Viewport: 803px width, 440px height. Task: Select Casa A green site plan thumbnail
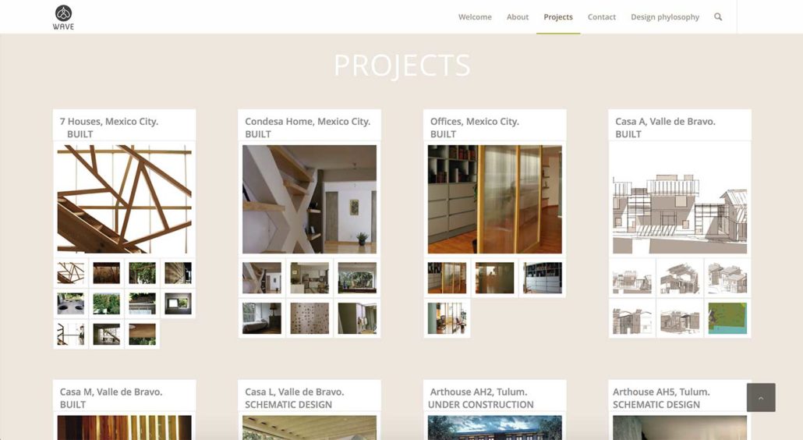727,318
